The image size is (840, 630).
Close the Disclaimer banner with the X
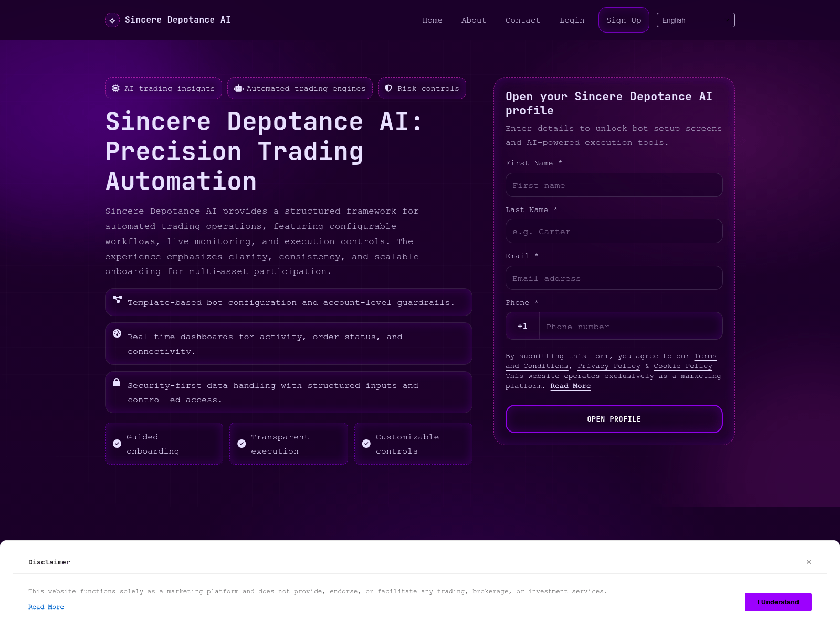pyautogui.click(x=809, y=562)
